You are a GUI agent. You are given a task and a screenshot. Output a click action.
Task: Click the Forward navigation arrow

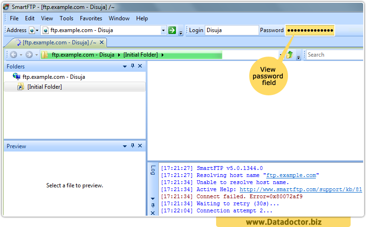coord(29,55)
